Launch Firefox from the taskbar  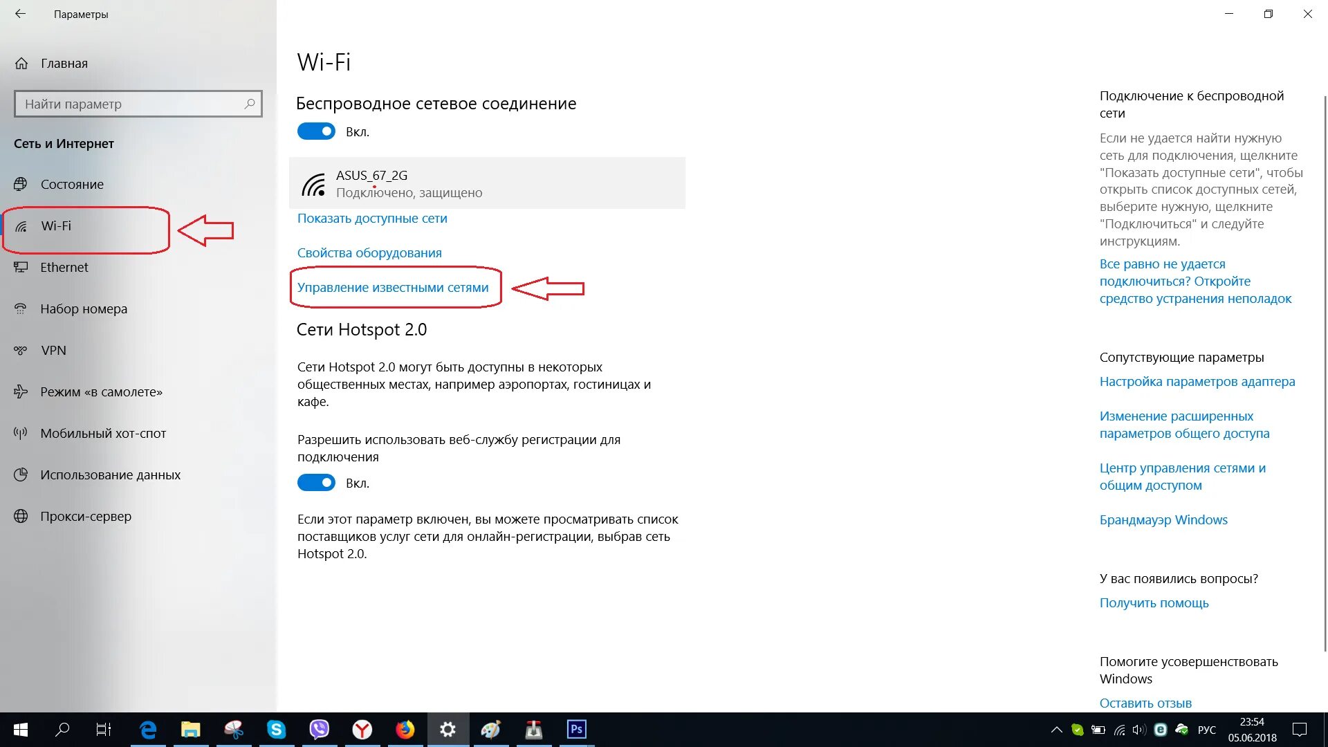point(405,729)
